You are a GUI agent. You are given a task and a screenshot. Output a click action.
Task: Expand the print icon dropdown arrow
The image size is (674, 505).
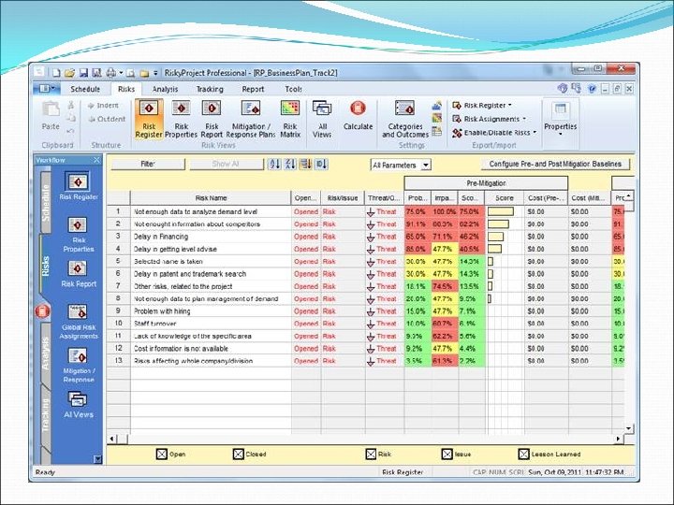click(121, 74)
